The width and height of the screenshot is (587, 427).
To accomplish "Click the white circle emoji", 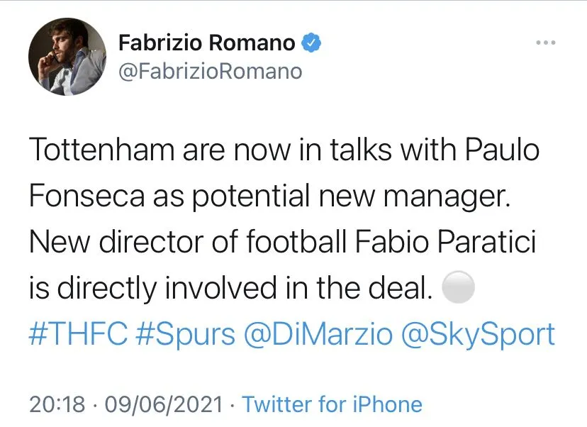I will [x=457, y=288].
